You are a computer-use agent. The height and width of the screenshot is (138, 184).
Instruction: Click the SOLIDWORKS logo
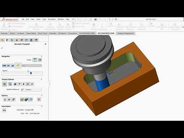[x=10, y=20]
